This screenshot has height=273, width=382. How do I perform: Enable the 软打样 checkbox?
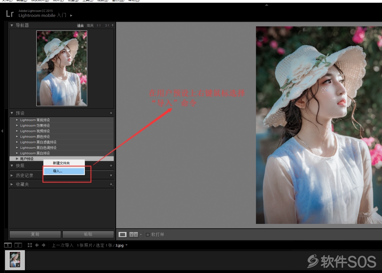(147, 234)
